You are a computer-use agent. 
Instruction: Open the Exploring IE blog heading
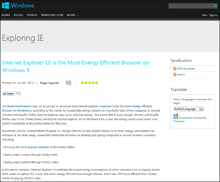[x=23, y=38]
